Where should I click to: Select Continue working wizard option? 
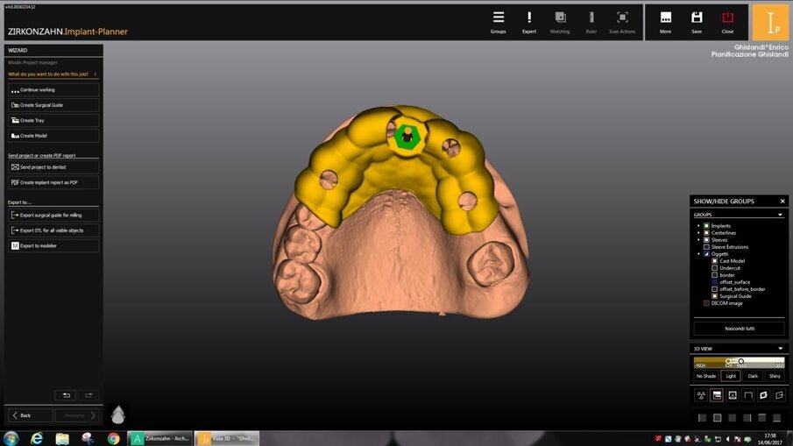point(53,90)
